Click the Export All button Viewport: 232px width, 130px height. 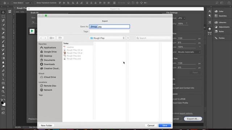[193, 119]
